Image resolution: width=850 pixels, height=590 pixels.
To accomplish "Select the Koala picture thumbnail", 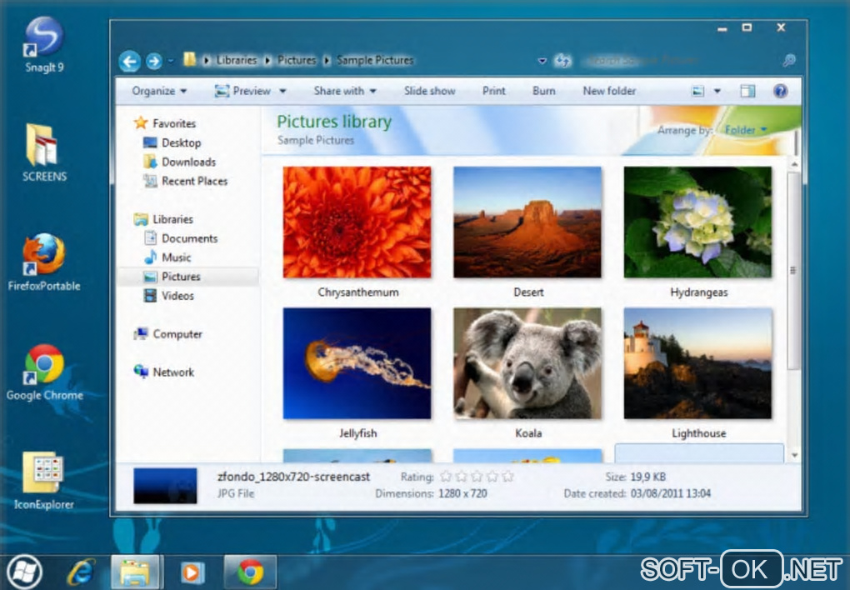I will coord(527,363).
